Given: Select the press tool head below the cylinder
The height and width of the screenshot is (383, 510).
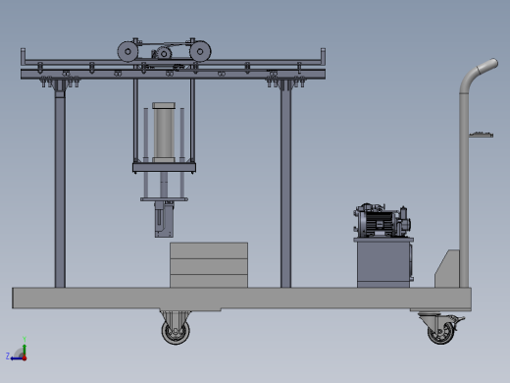Looking at the screenshot, I should 164,219.
